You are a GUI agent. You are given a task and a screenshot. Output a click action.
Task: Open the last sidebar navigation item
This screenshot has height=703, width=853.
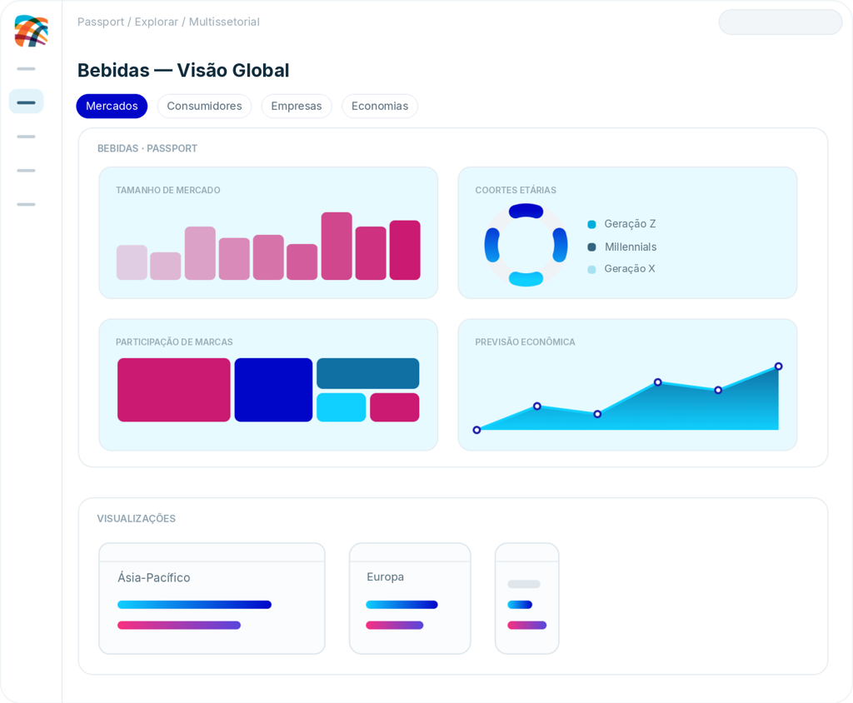click(26, 205)
